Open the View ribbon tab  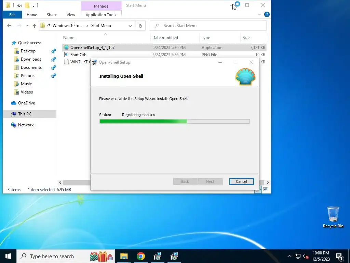point(71,15)
